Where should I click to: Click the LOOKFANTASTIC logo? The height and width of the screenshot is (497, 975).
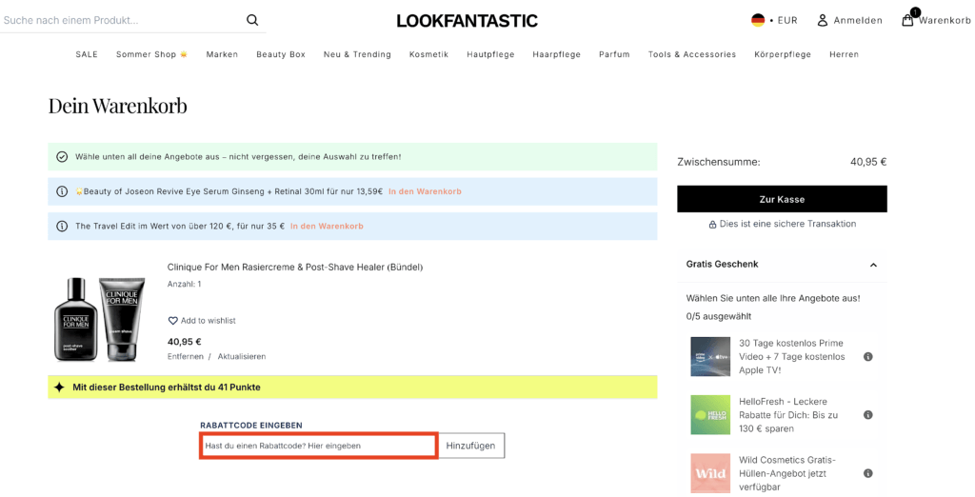(x=467, y=21)
